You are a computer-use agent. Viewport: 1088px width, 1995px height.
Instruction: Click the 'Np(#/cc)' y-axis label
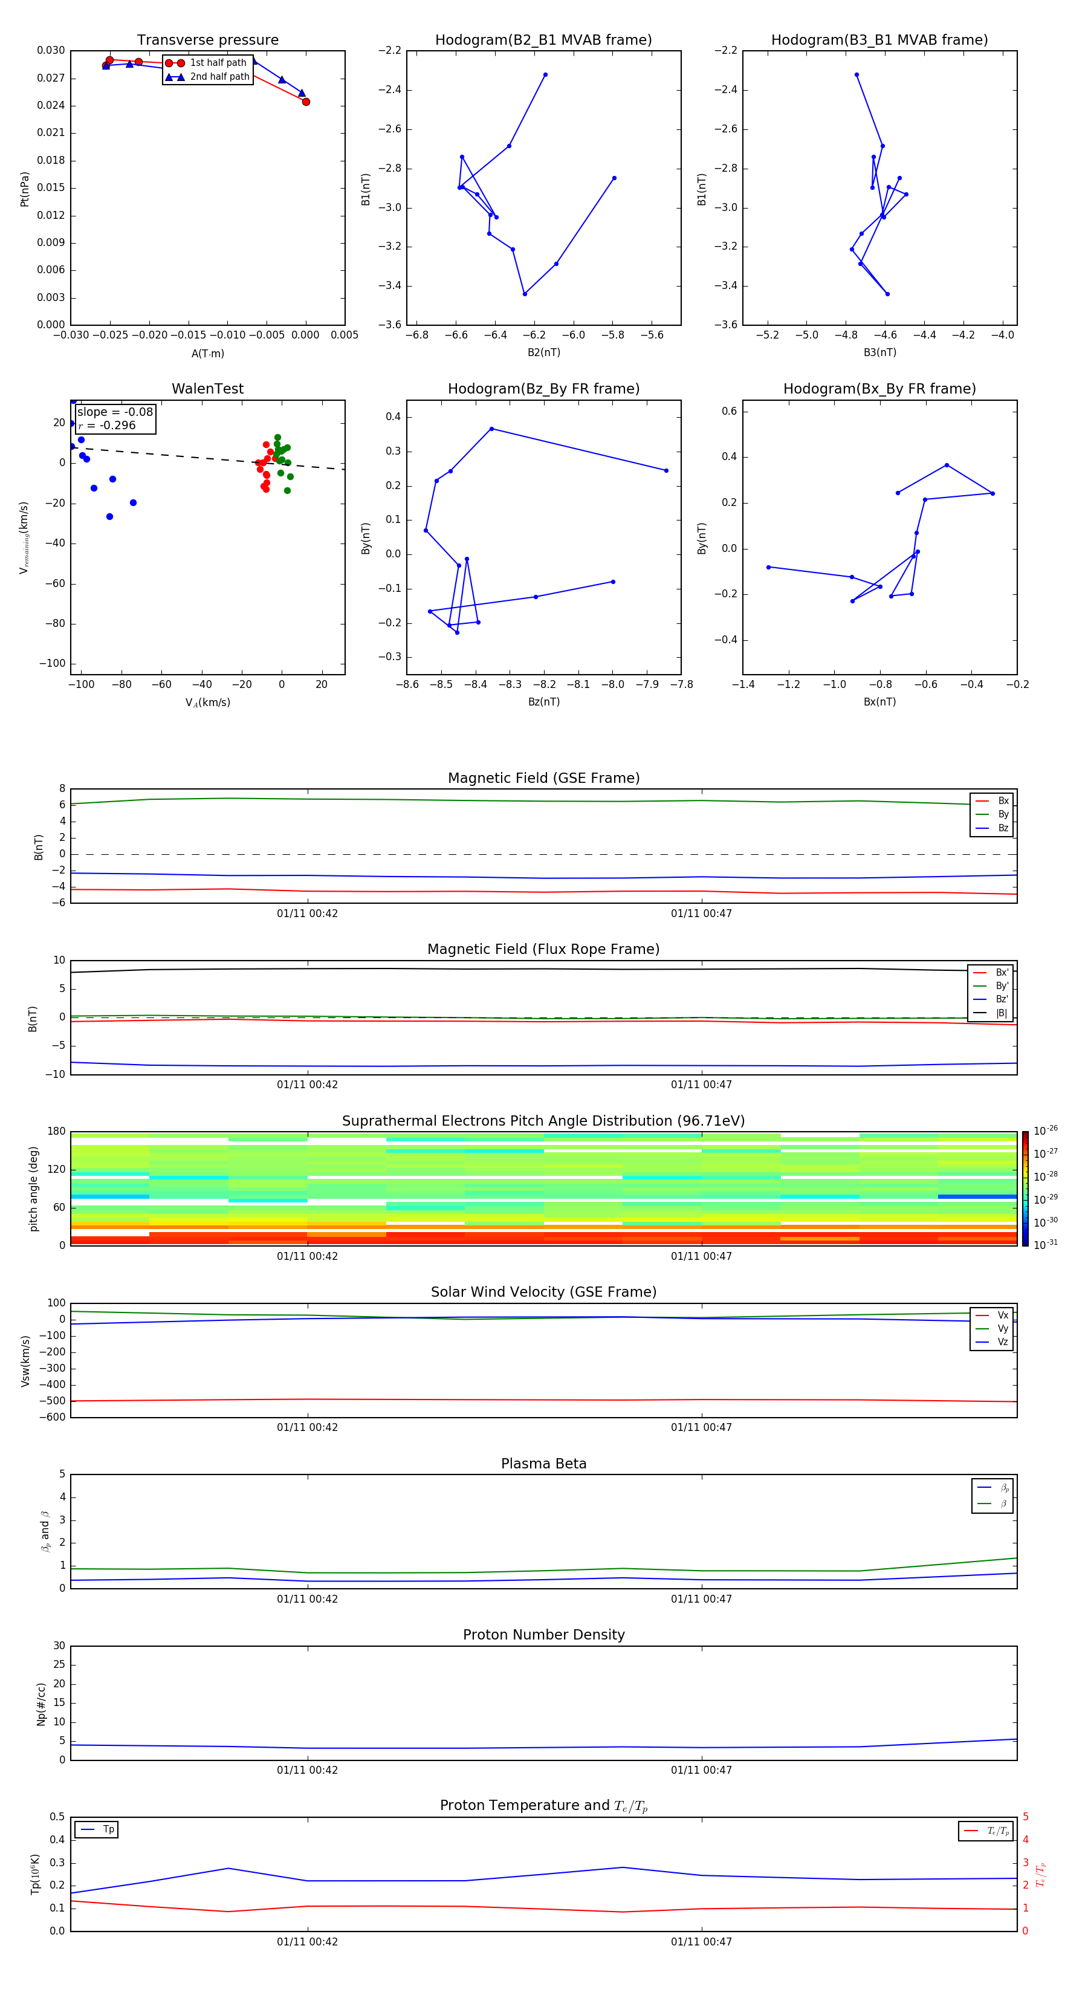coord(41,1704)
